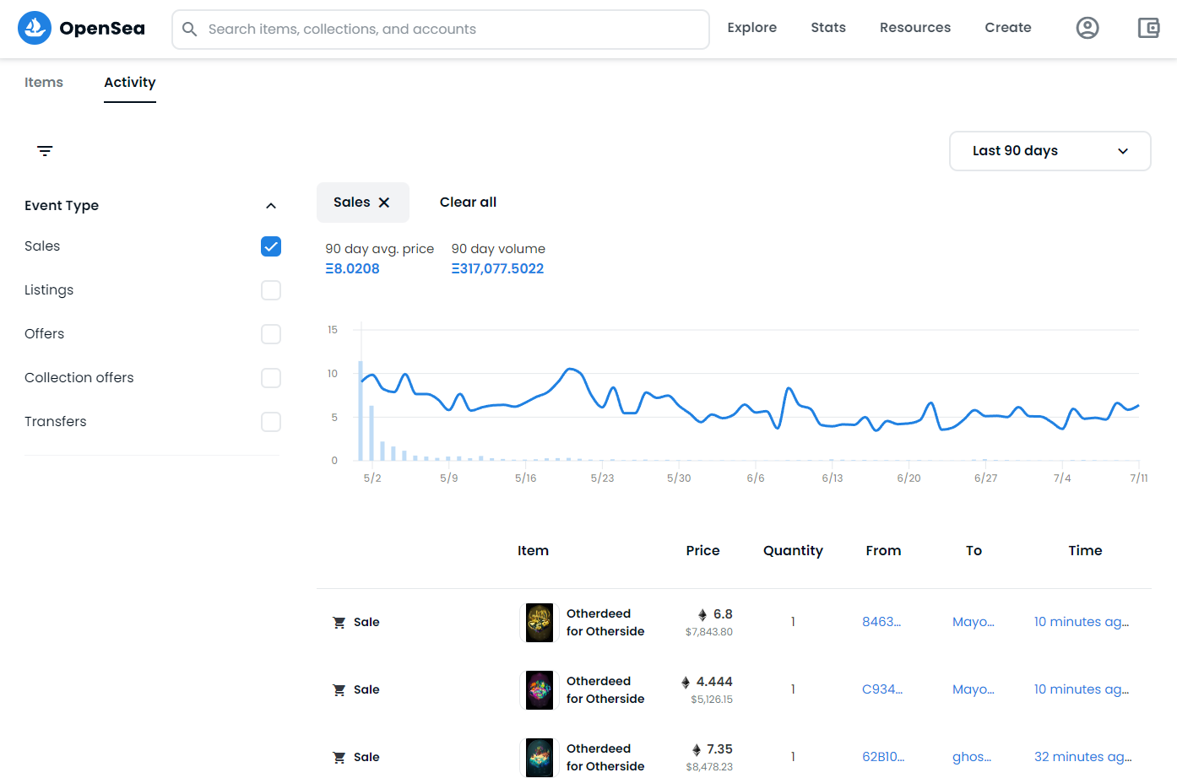Open seller 62B10... profile link
This screenshot has width=1177, height=778.
883,757
